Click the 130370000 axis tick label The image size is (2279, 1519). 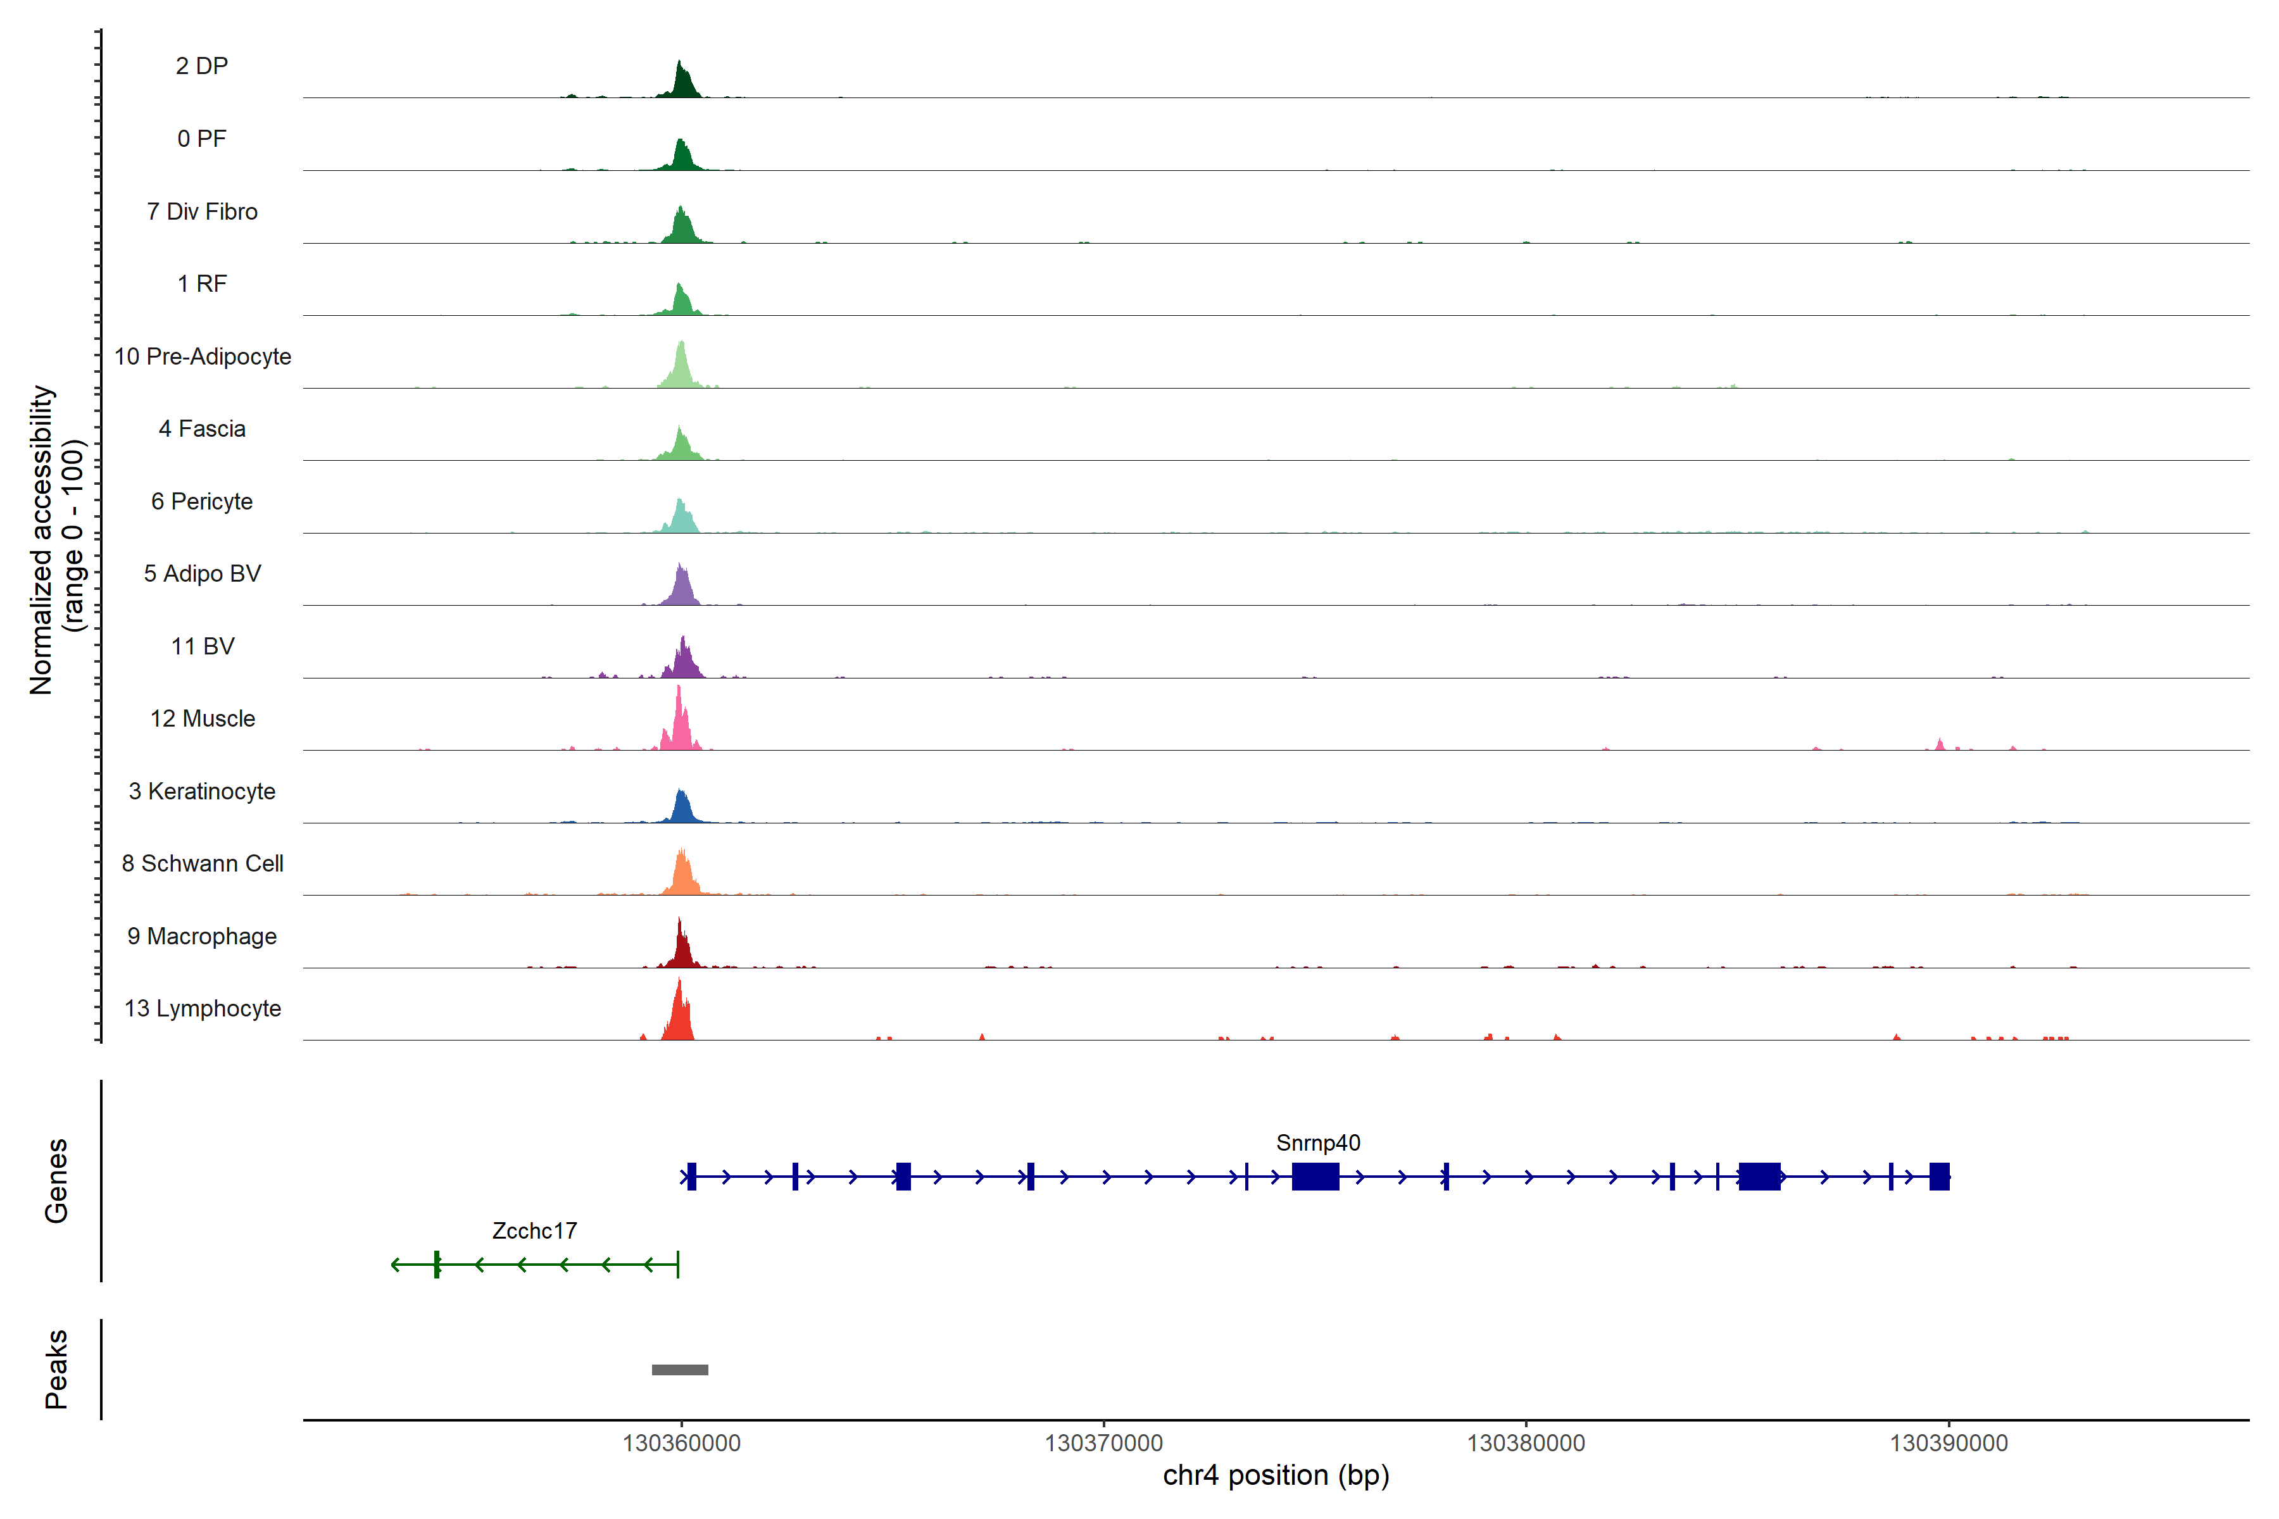click(x=1103, y=1442)
